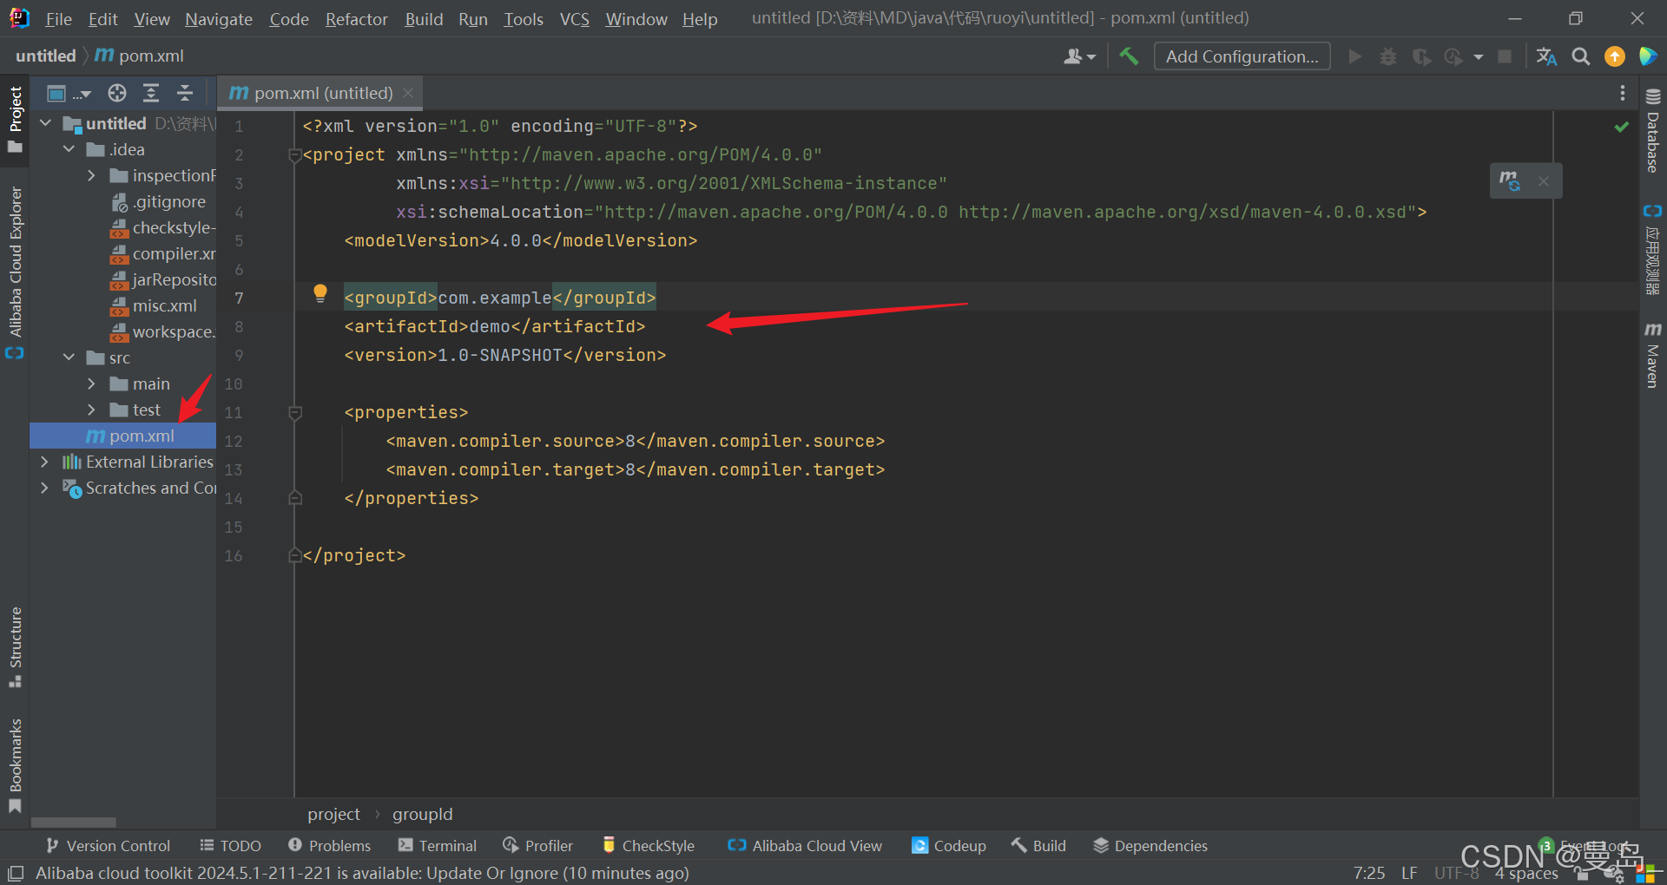The image size is (1667, 885).
Task: Toggle the Maven tool window on right sidebar
Action: pos(1652,356)
